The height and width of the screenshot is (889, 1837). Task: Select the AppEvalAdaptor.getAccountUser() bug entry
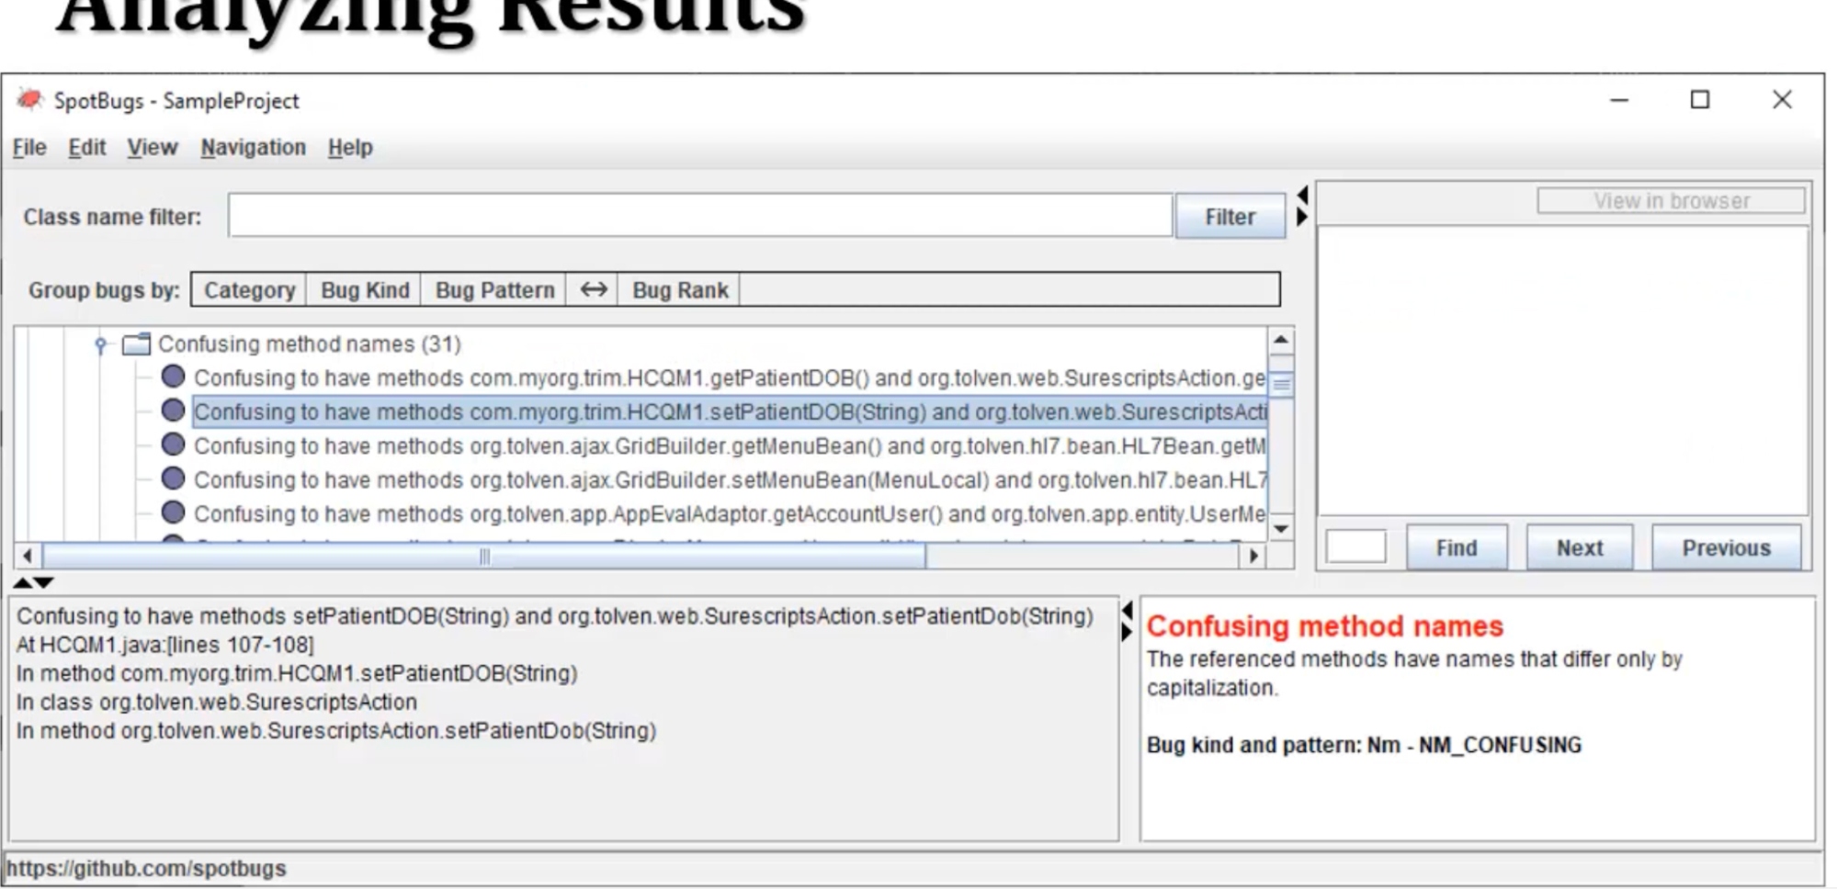pyautogui.click(x=730, y=514)
